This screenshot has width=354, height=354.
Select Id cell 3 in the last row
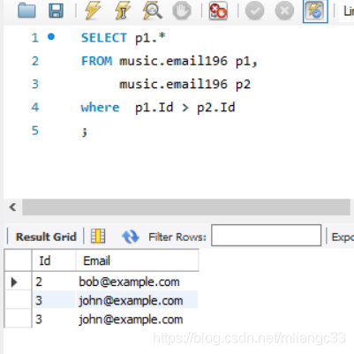click(54, 320)
